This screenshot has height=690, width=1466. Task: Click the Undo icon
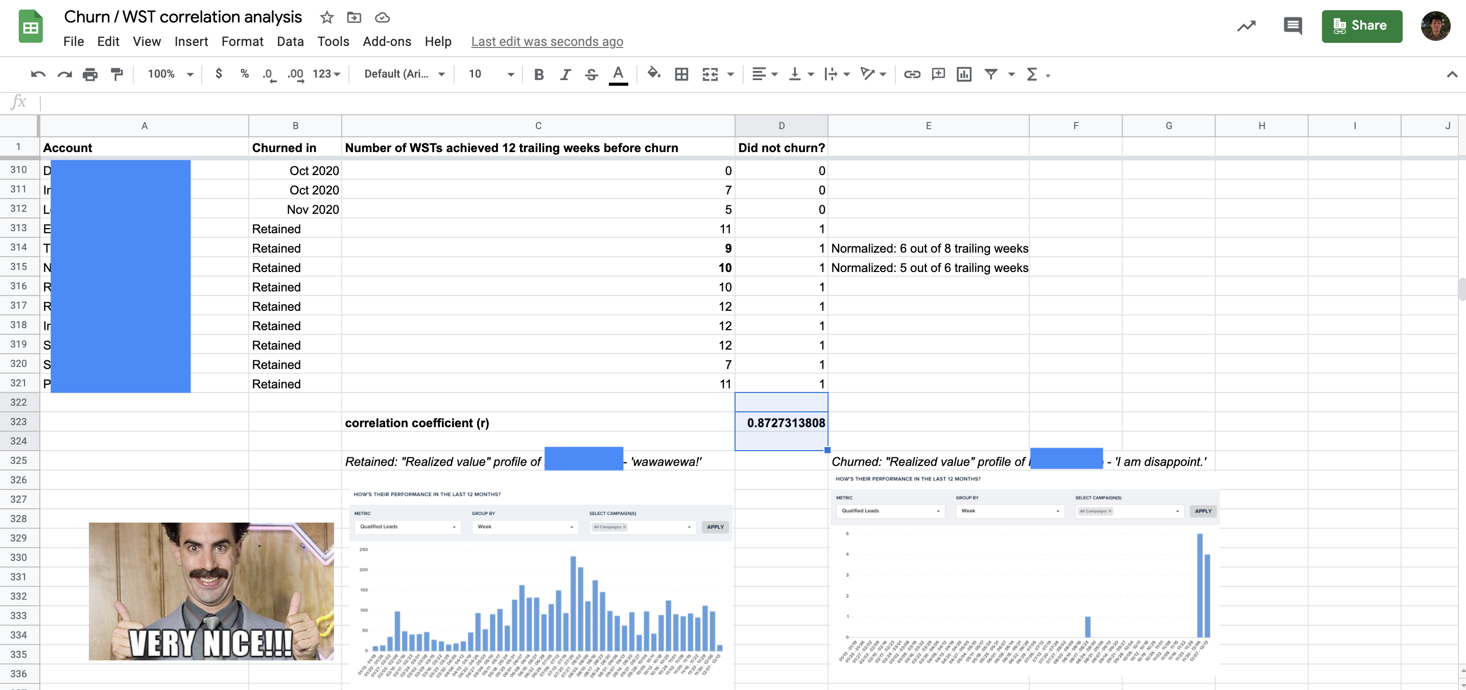(x=38, y=74)
